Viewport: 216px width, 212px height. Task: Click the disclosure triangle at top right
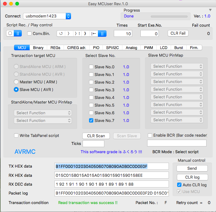(x=210, y=10)
